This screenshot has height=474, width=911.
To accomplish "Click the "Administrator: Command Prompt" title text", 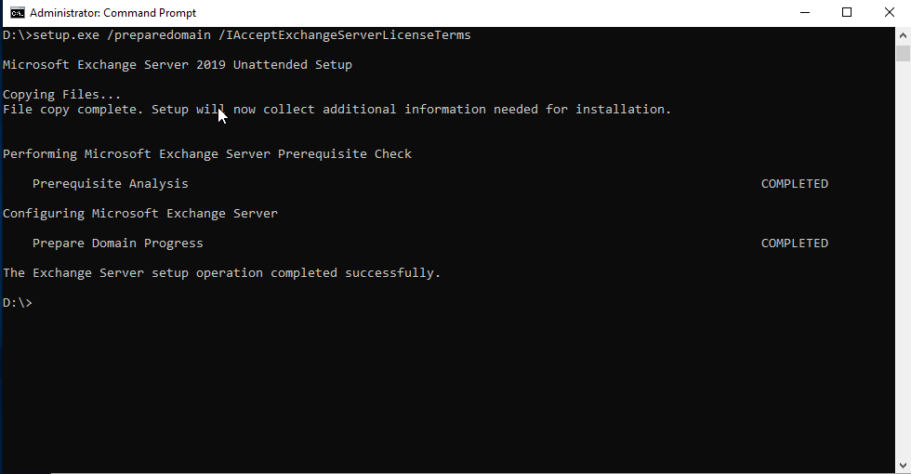I will [112, 13].
